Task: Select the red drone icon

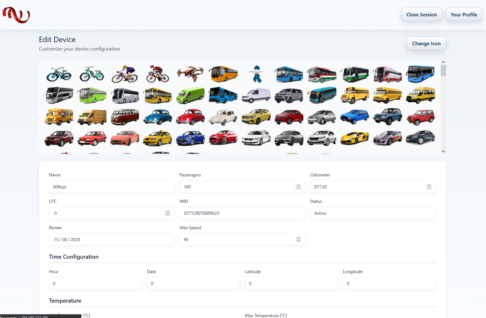Action: click(x=190, y=74)
